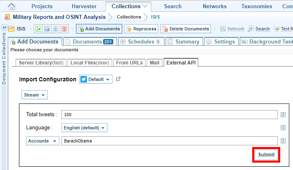
Task: Open the Harvester menu
Action: click(84, 6)
